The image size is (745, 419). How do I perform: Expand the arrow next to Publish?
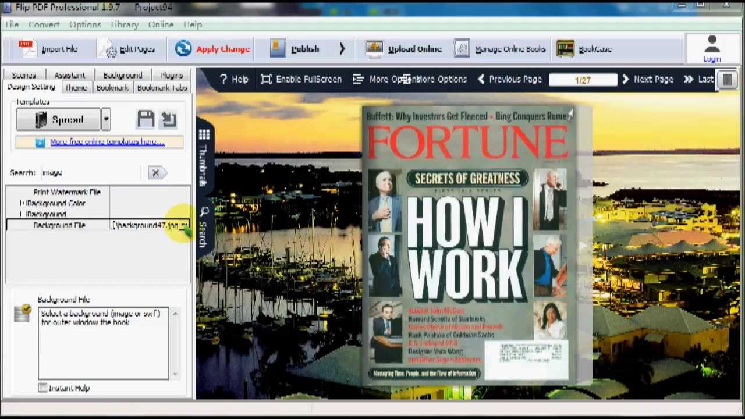pyautogui.click(x=342, y=49)
